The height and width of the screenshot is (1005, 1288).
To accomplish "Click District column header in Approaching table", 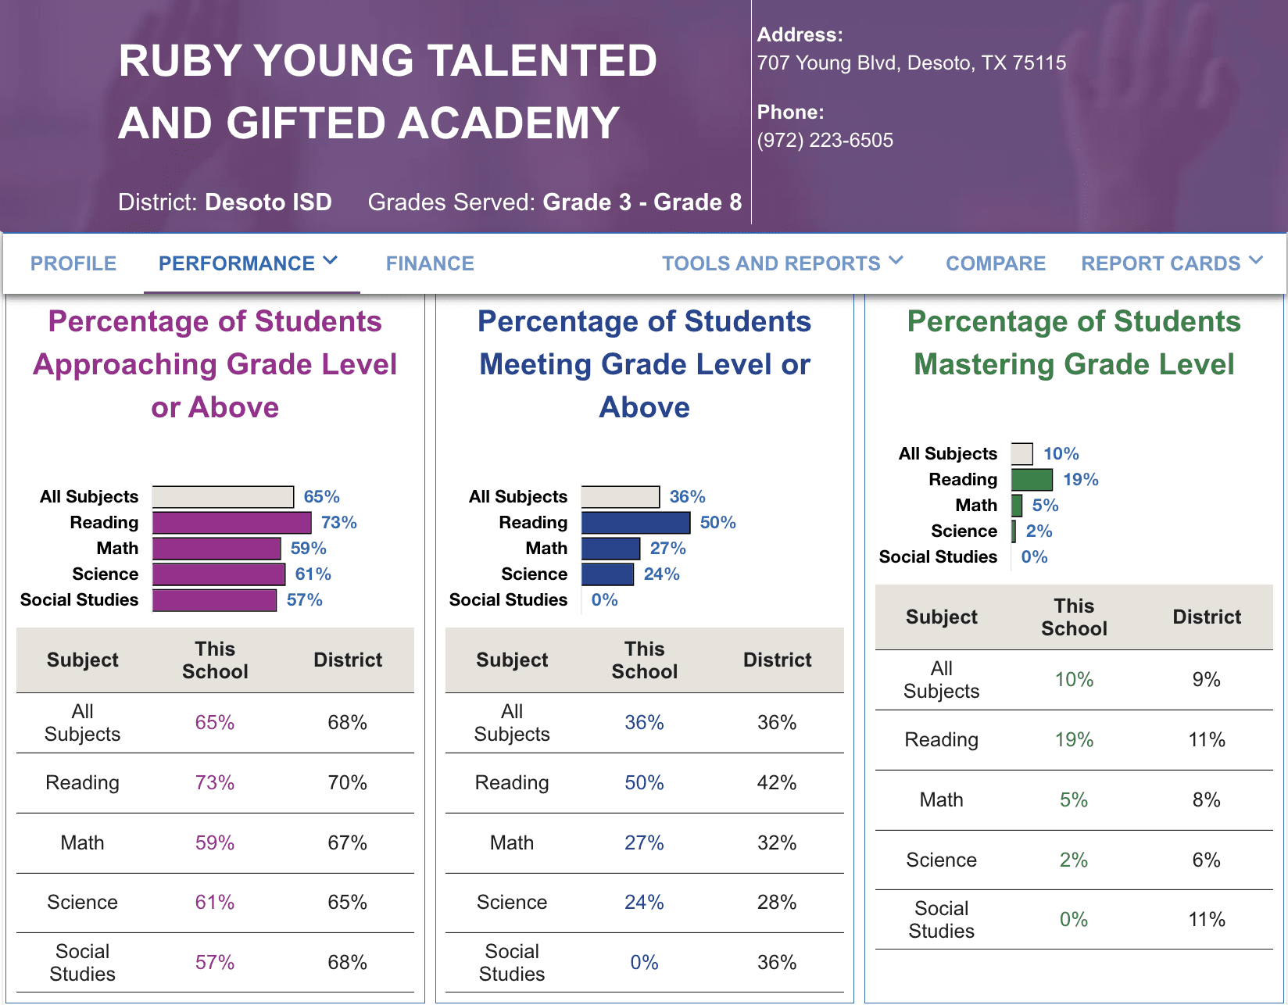I will pos(348,660).
